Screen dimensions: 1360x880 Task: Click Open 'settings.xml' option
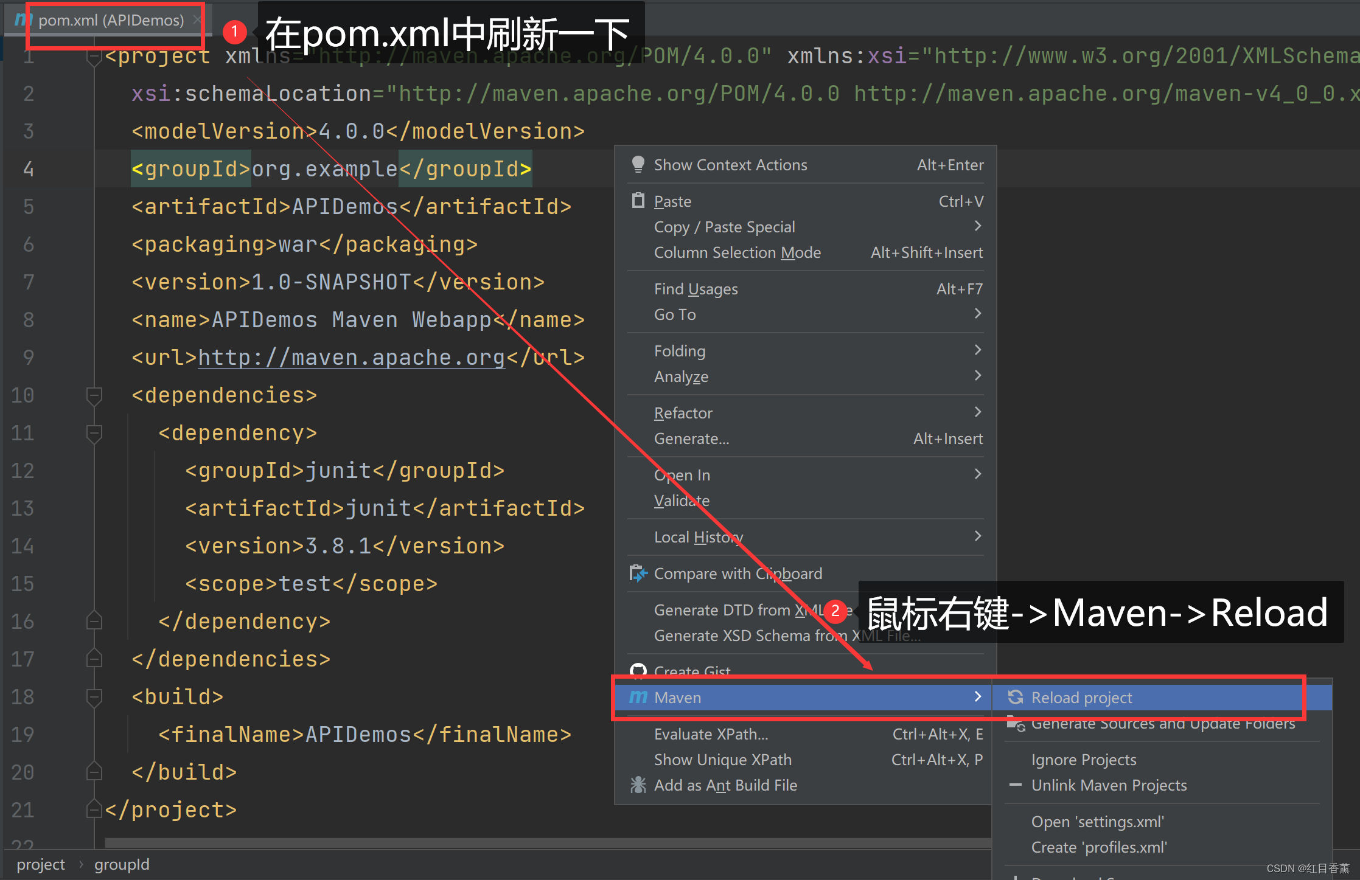1097,822
